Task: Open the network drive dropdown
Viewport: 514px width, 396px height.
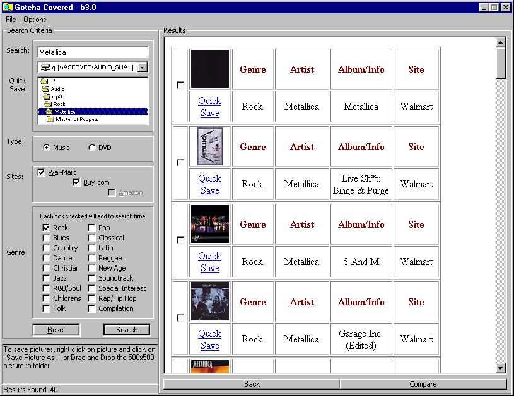Action: coord(143,67)
